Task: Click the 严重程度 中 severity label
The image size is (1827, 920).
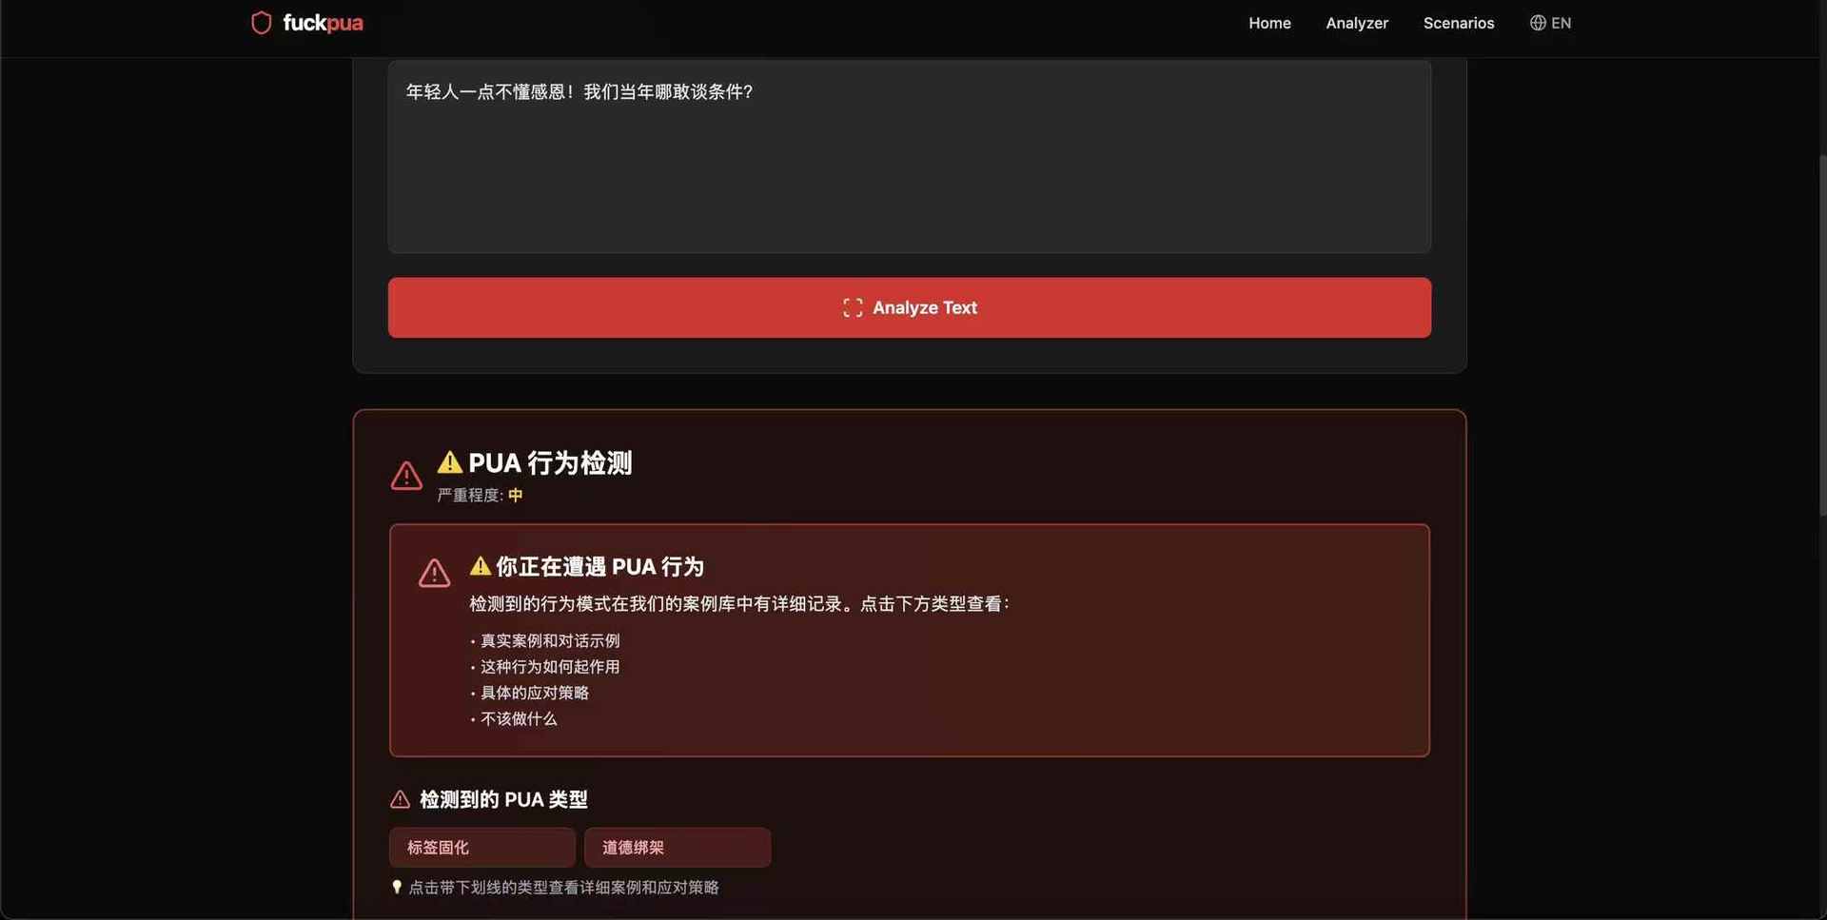Action: [480, 495]
